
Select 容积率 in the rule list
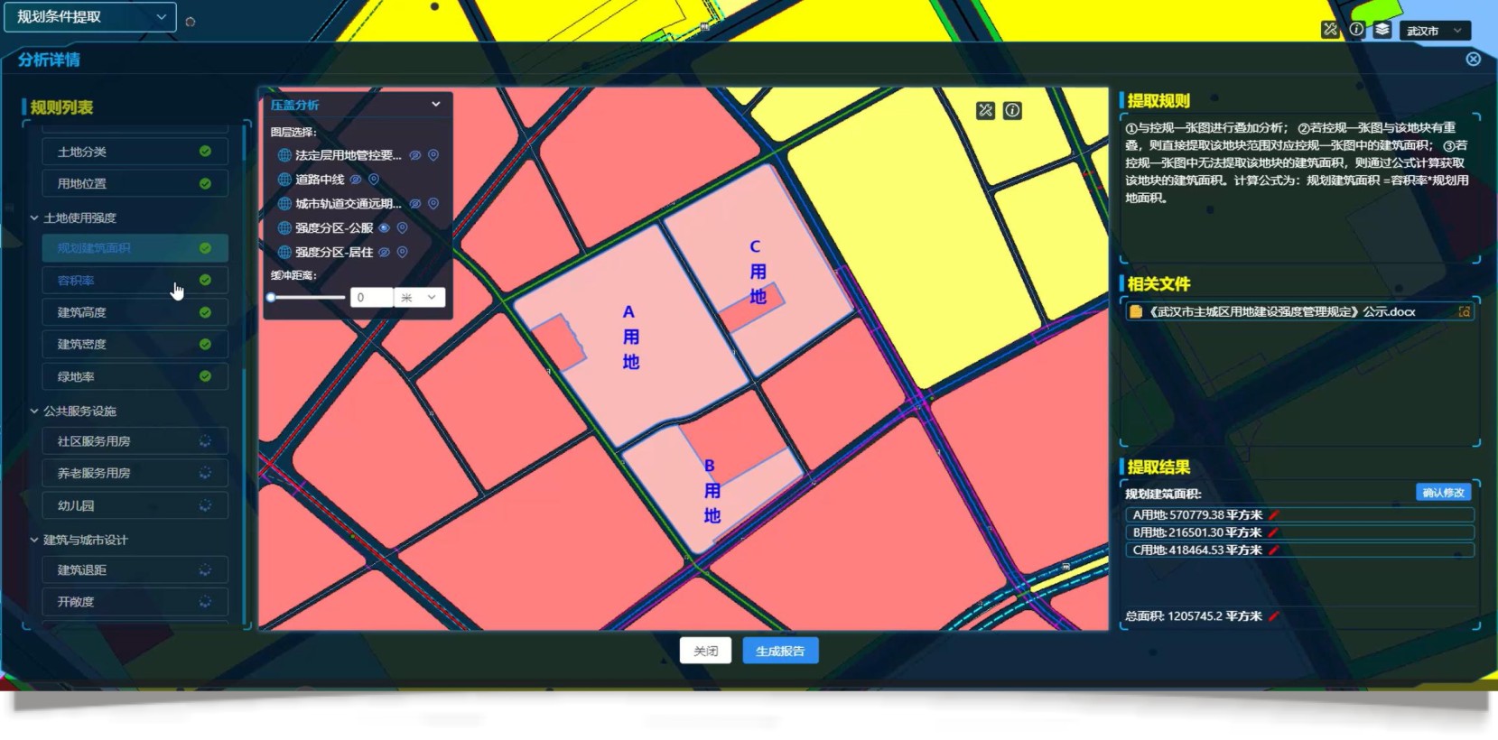coord(135,281)
